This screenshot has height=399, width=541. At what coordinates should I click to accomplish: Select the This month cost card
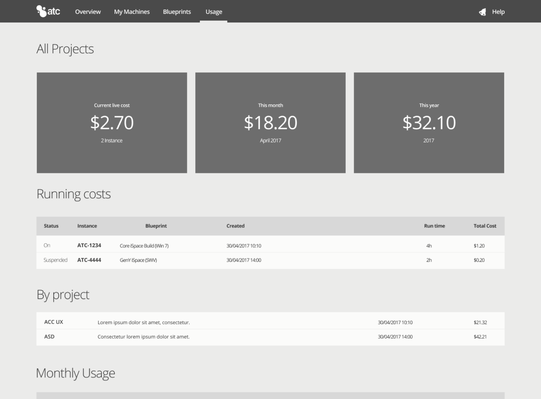click(270, 123)
